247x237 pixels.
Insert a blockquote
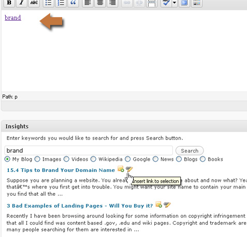coord(73,3)
